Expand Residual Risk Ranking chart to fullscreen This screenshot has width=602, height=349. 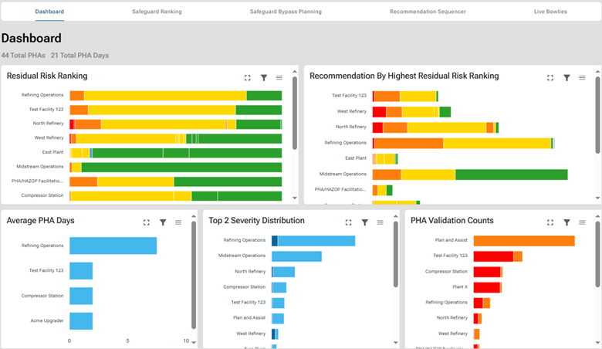[247, 78]
